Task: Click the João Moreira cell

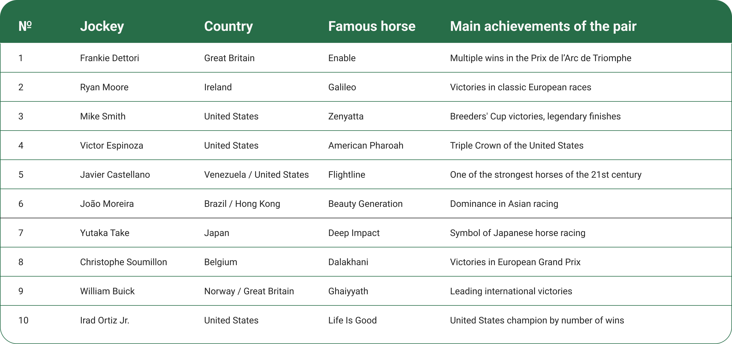Action: (x=107, y=204)
